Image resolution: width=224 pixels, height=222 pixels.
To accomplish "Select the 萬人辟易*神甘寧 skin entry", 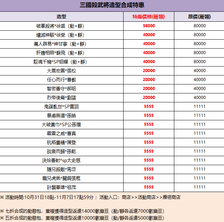I will point(61,44).
